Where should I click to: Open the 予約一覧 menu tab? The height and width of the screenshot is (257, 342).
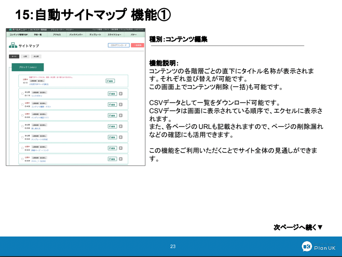tap(38, 35)
